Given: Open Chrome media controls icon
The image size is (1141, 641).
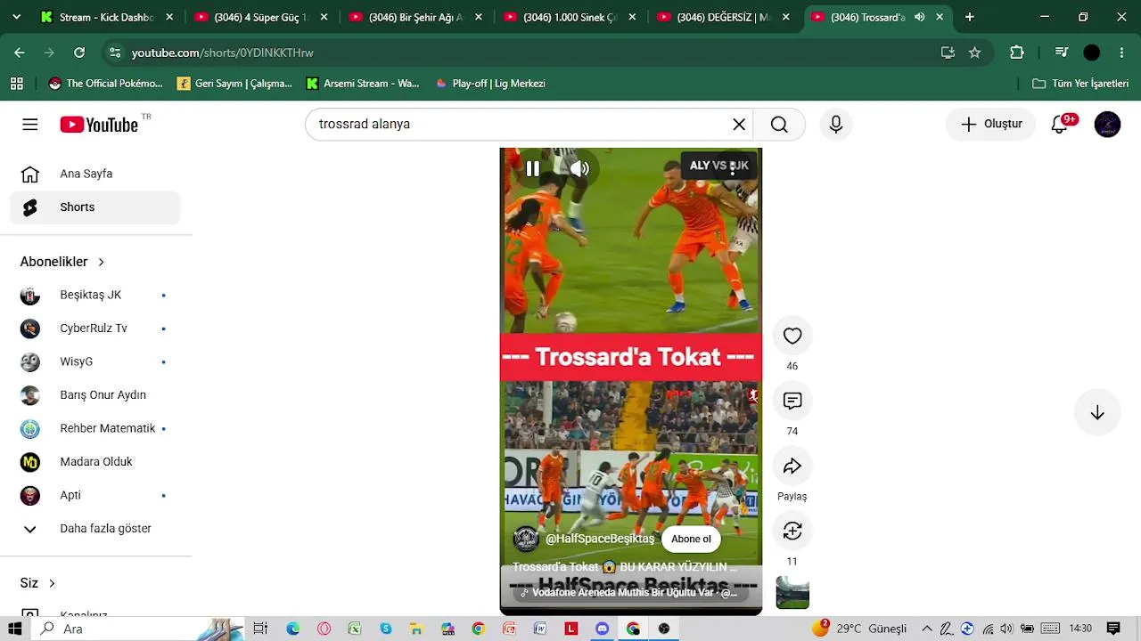Looking at the screenshot, I should [x=1061, y=53].
